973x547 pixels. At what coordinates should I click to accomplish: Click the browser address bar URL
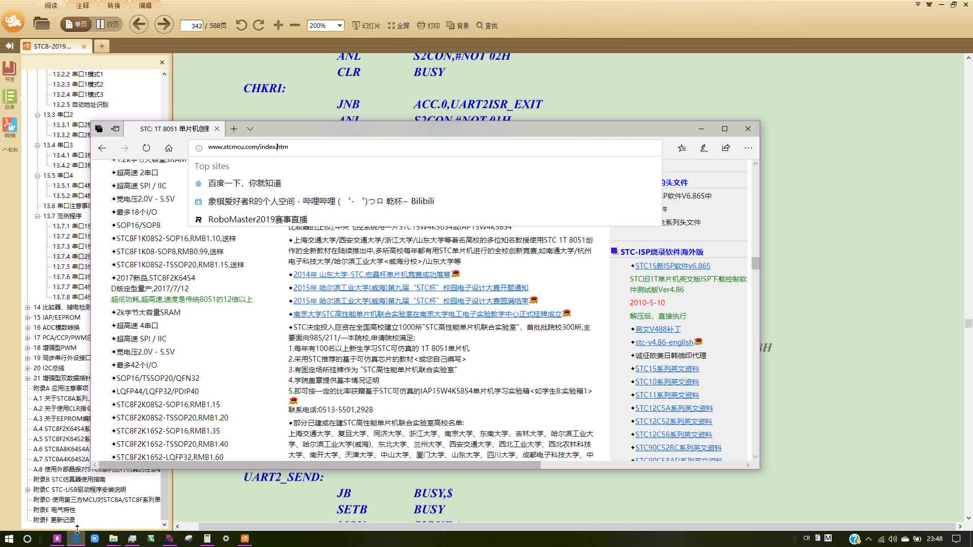tap(248, 147)
